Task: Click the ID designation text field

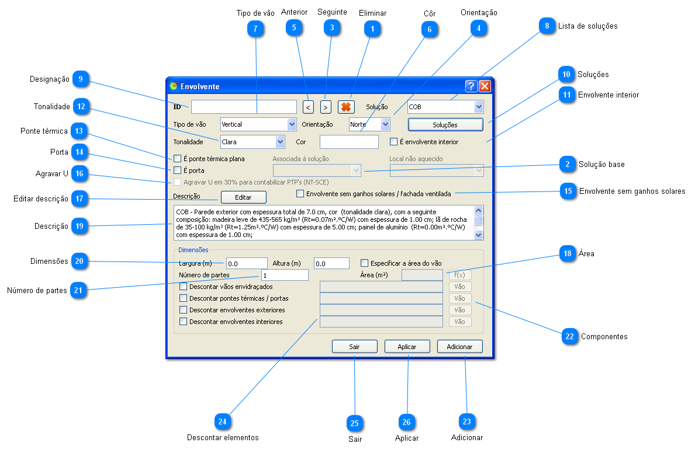Action: 244,107
